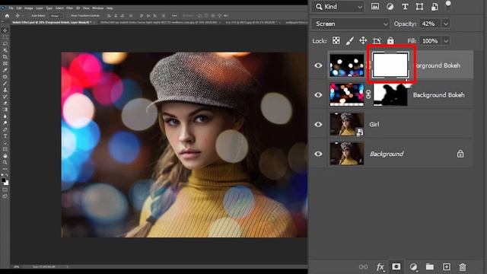The width and height of the screenshot is (487, 274).
Task: Select the Eyedropper tool
Action: [x=5, y=70]
